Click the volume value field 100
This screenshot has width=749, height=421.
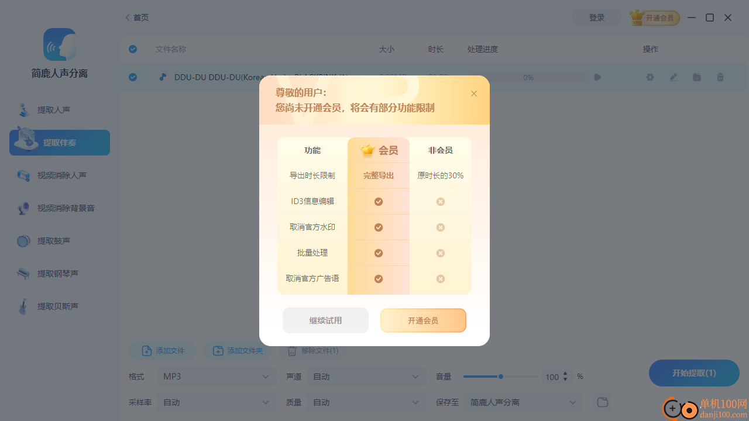click(552, 377)
